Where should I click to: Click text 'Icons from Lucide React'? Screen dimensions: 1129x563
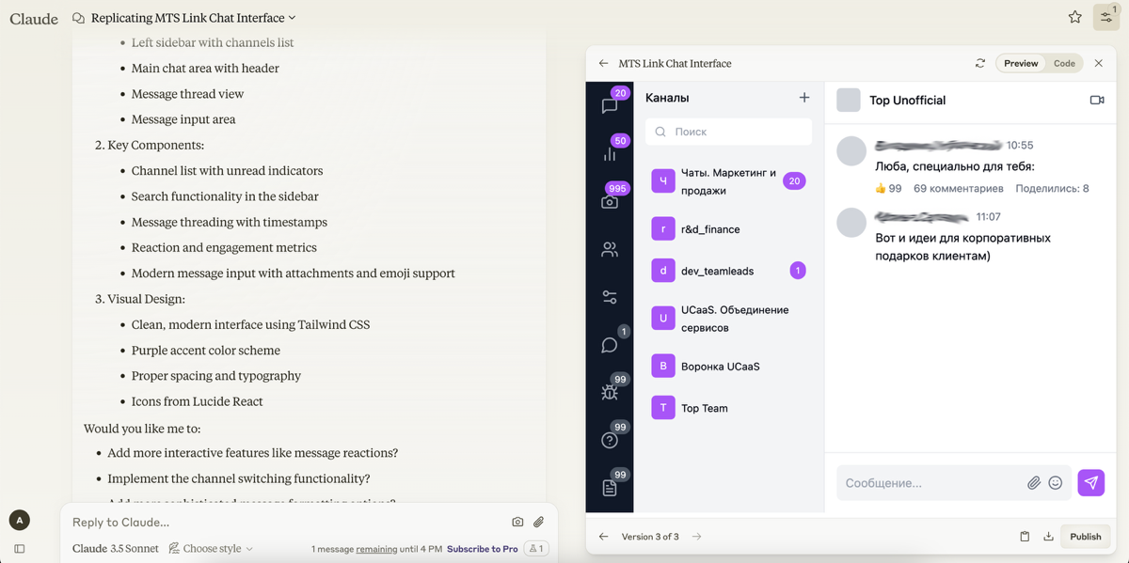tap(197, 401)
